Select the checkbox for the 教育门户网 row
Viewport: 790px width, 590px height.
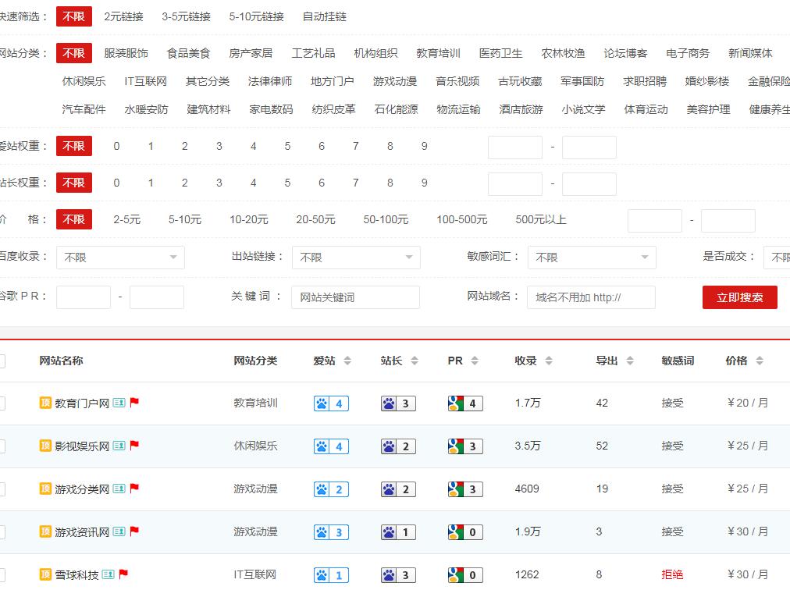click(3, 403)
